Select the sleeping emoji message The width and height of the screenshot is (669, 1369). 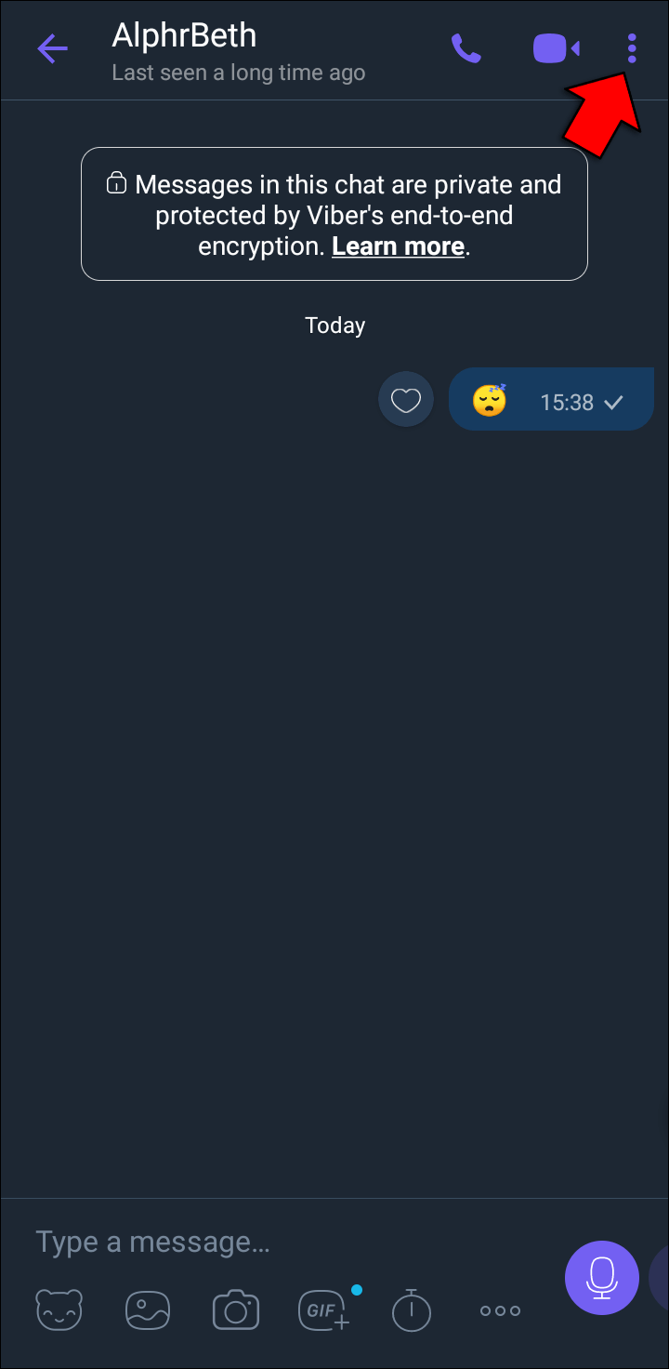pos(490,401)
